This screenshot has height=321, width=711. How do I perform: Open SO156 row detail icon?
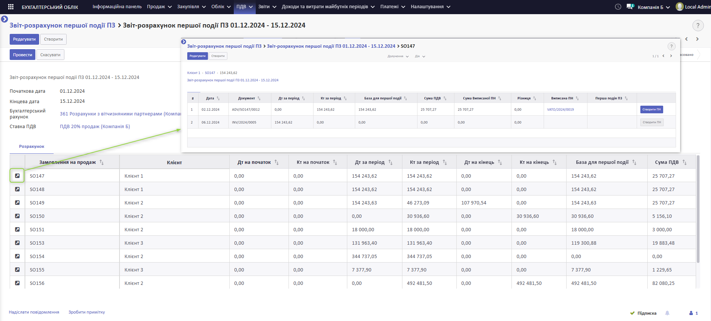(x=17, y=283)
